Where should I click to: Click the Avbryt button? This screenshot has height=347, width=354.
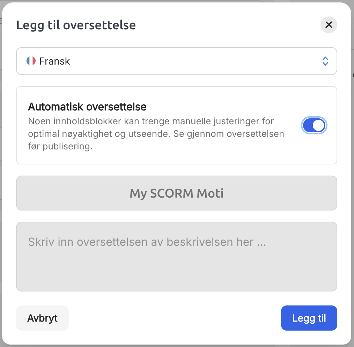coord(43,318)
